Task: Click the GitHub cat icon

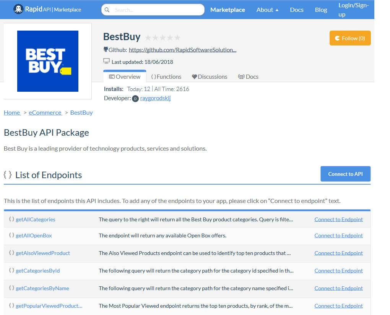Action: pos(106,49)
